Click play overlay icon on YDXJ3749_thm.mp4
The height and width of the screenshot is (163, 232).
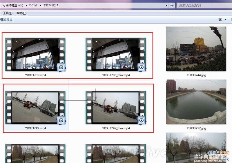tap(142, 120)
